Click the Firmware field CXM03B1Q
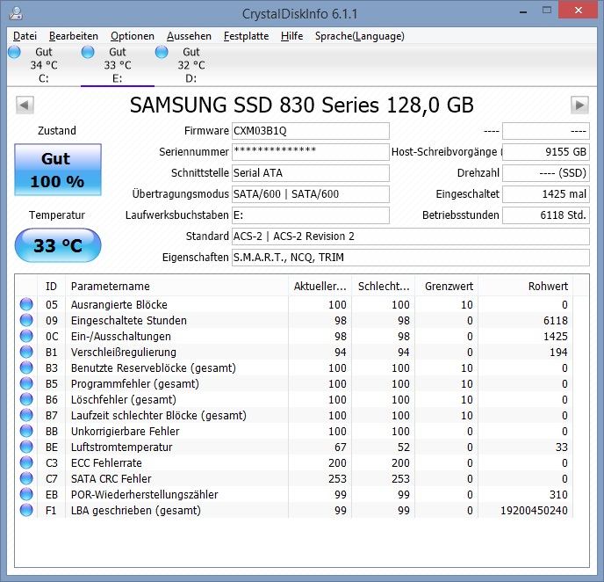This screenshot has height=582, width=604. click(311, 131)
